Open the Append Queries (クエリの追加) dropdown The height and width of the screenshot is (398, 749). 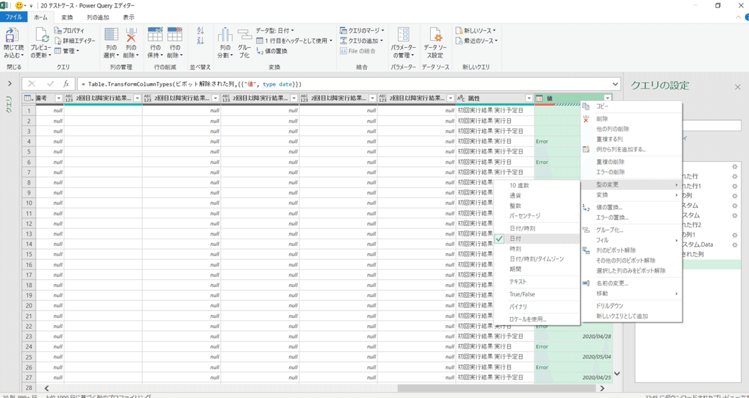(x=362, y=40)
